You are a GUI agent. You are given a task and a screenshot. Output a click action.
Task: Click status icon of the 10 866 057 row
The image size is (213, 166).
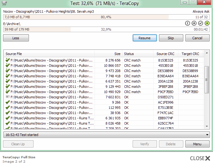[x=8, y=66]
